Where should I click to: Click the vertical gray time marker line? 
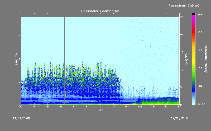coord(64,61)
